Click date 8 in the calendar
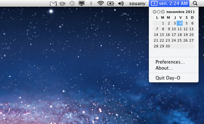Viewport: 204px width, 124px height. coord(163,29)
